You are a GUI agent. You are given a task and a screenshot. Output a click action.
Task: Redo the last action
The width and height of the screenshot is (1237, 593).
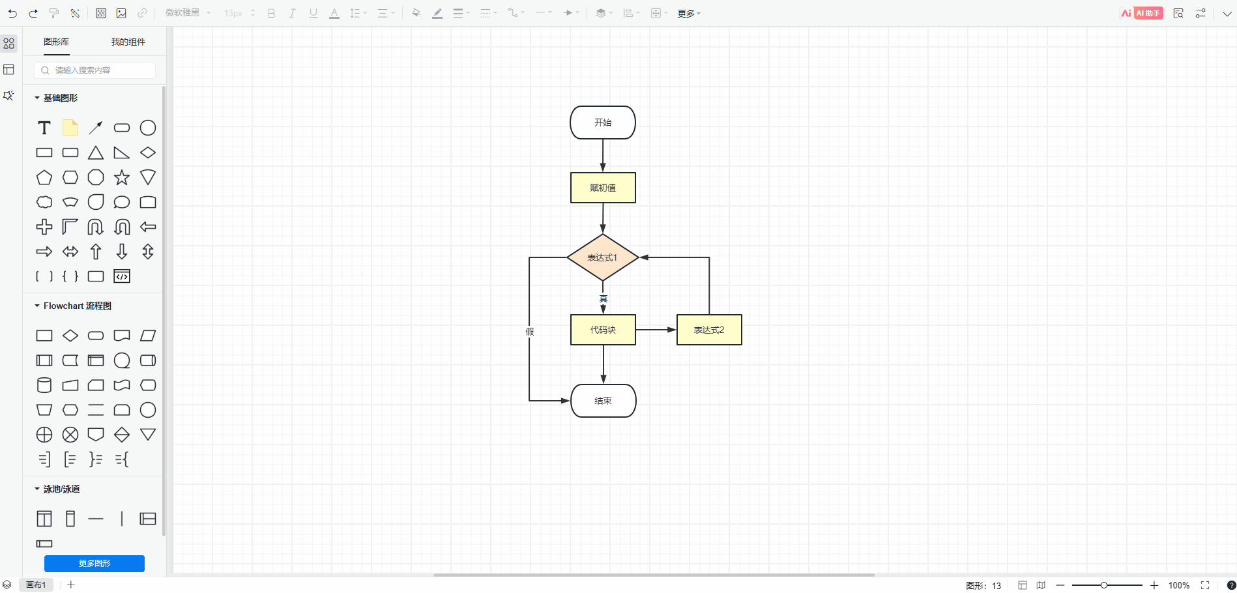pos(33,13)
